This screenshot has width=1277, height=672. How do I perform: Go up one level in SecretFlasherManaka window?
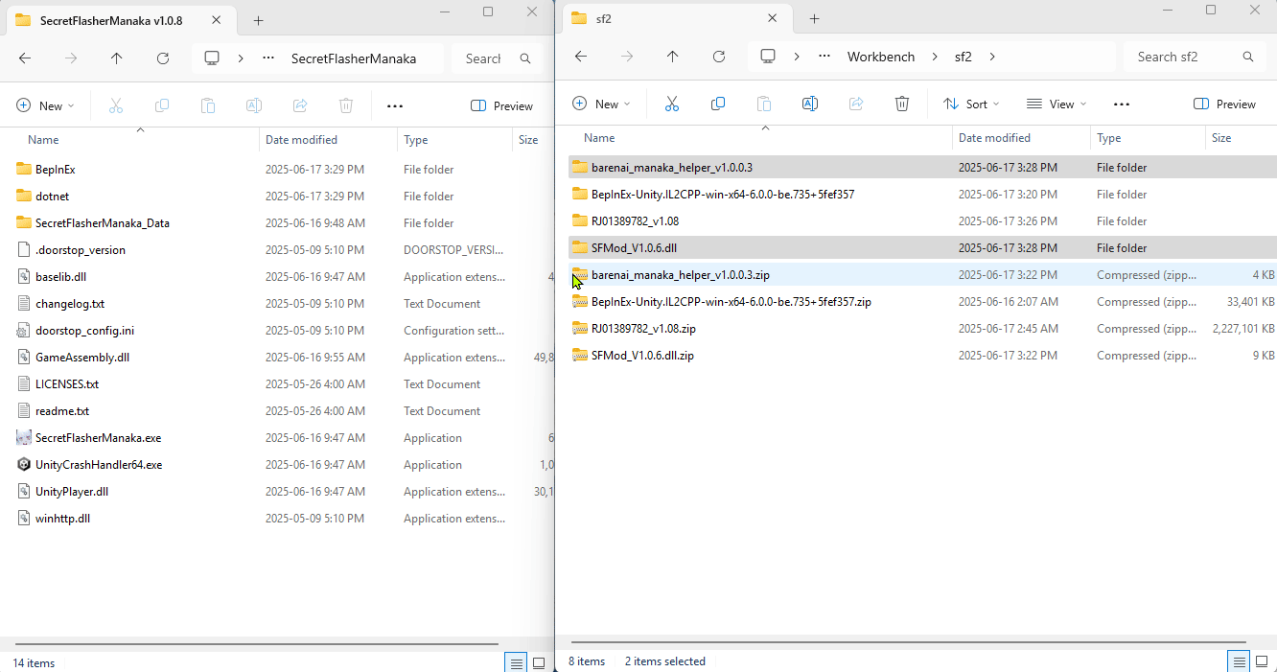[x=116, y=58]
